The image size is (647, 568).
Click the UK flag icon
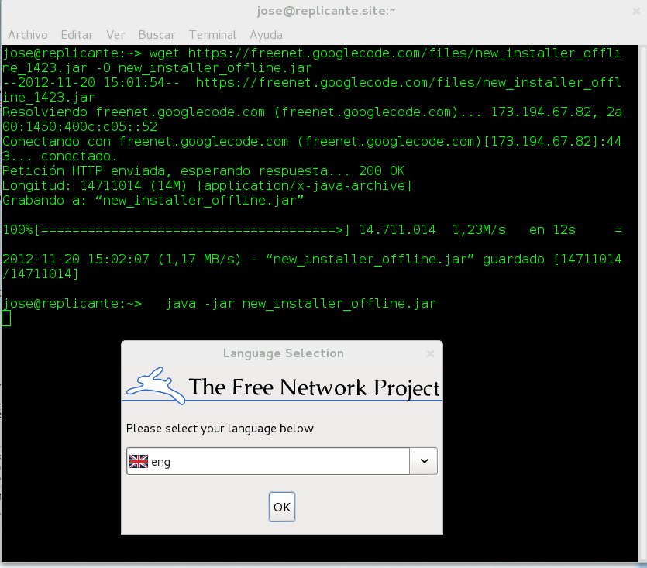(x=138, y=462)
